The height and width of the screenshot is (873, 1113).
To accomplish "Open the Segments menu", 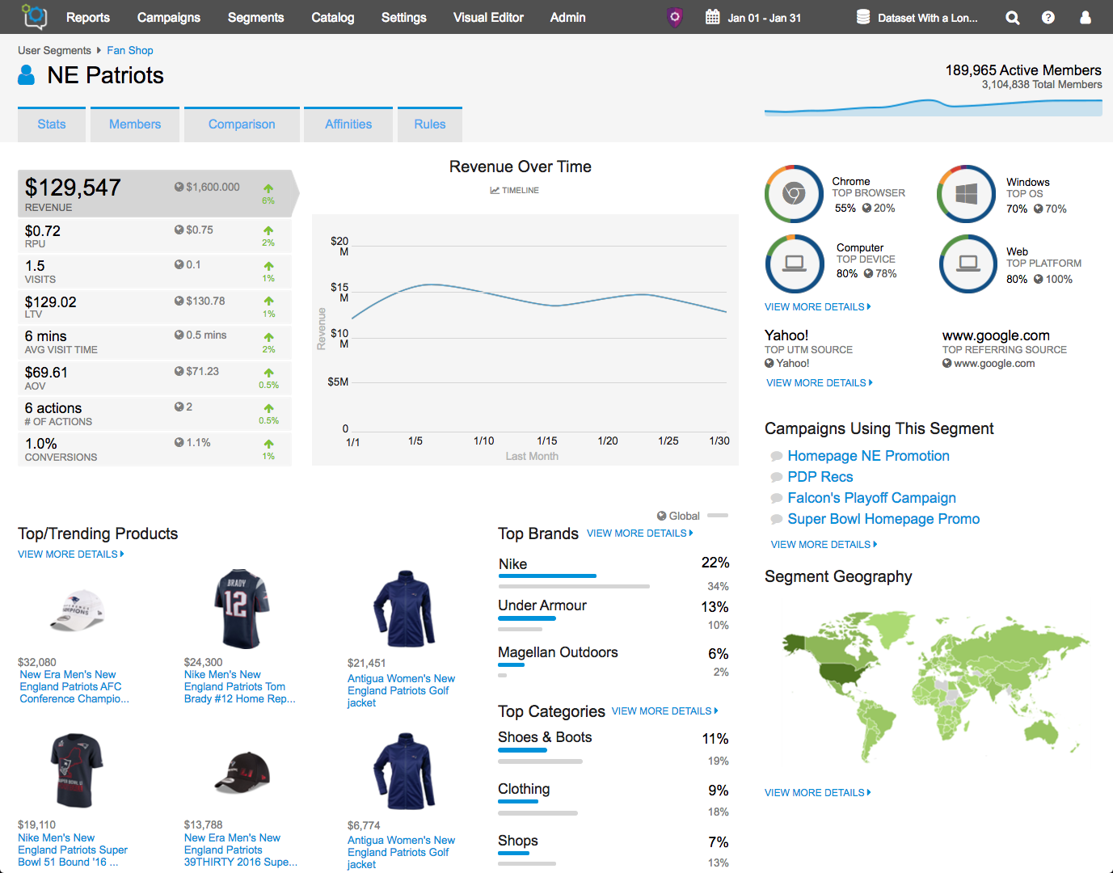I will click(255, 17).
